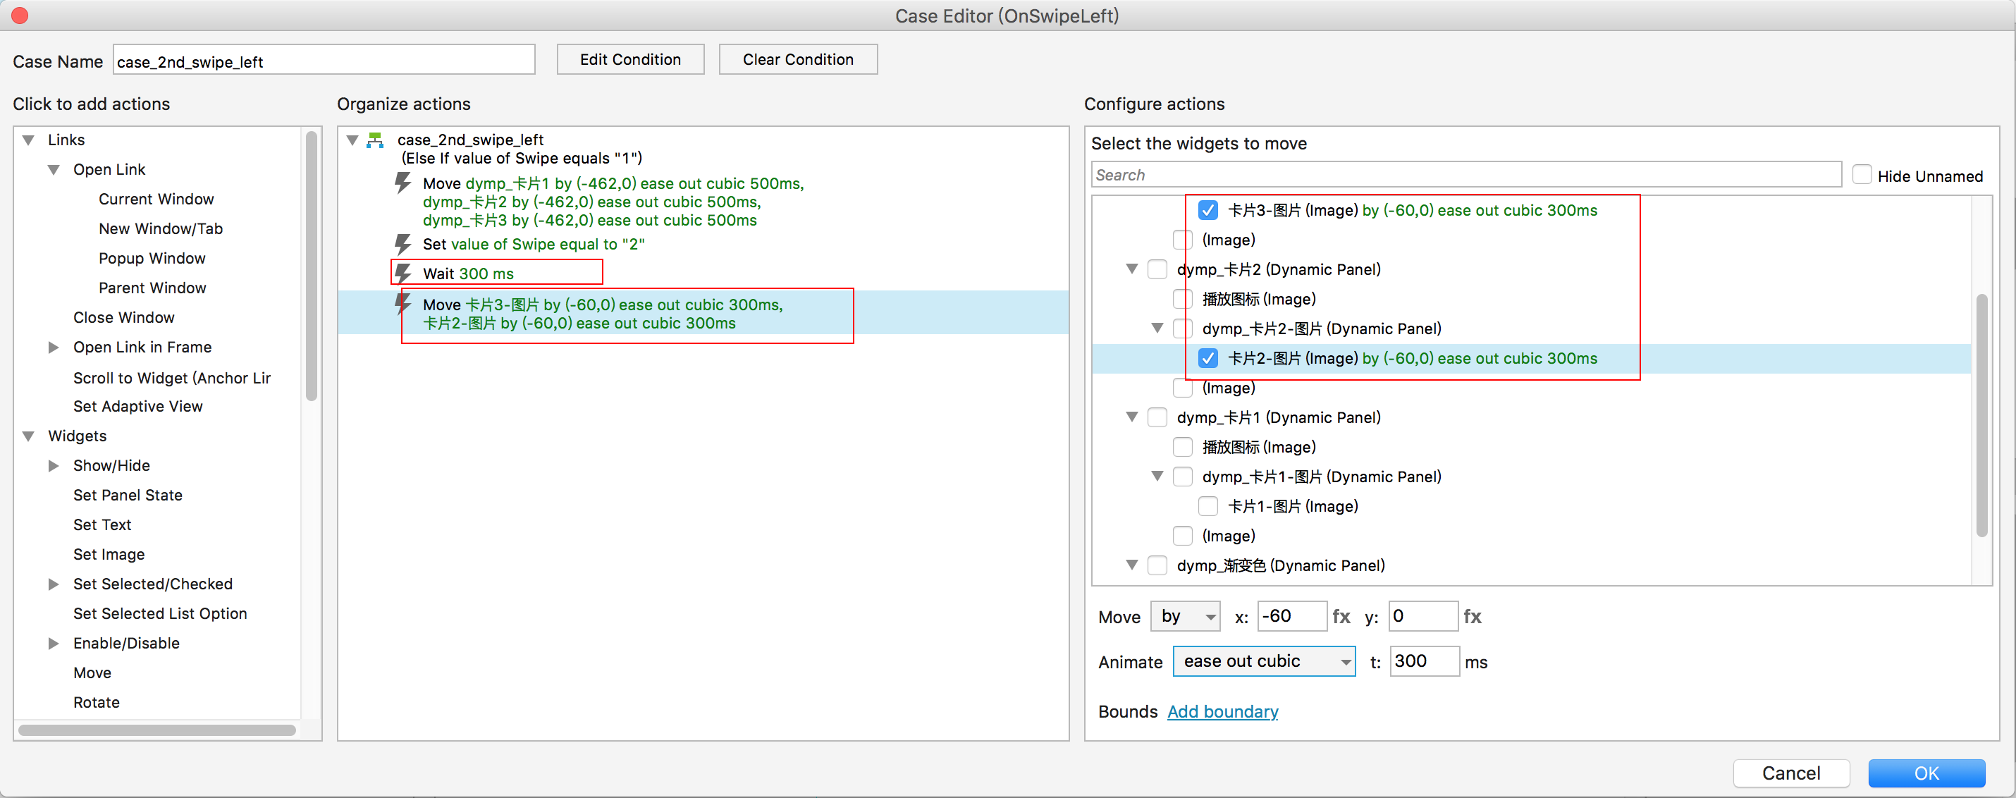This screenshot has height=798, width=2016.
Task: Toggle Hide Unnamed checkbox
Action: [1862, 176]
